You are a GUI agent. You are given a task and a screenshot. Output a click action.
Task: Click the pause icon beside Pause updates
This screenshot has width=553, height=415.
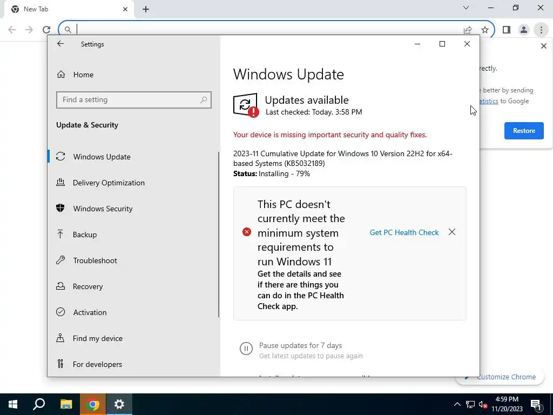[x=246, y=349]
